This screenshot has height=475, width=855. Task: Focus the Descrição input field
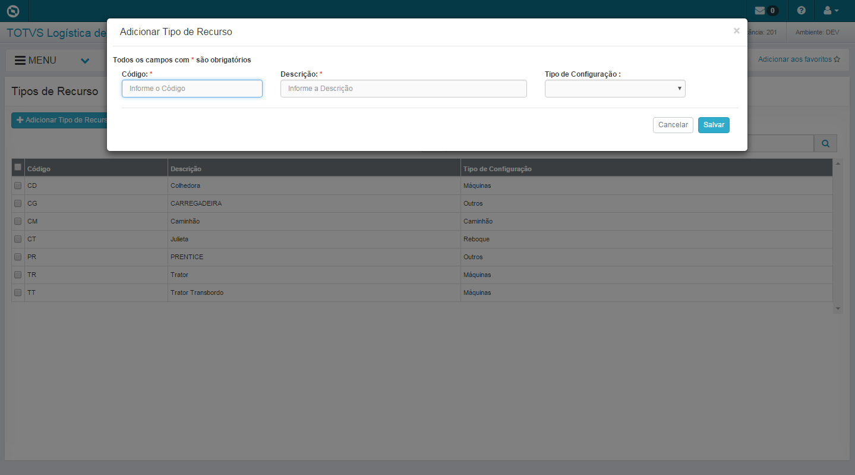[x=403, y=89]
